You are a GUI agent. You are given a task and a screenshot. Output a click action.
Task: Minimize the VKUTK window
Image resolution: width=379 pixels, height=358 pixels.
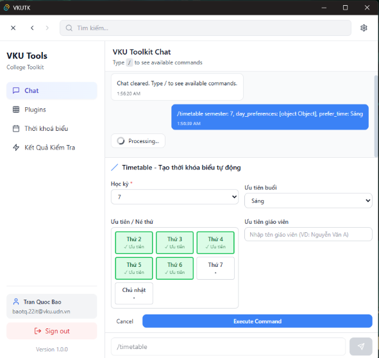pos(324,8)
